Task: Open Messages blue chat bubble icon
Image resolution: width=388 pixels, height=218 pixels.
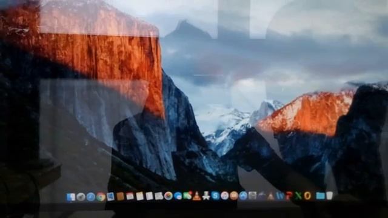Action: click(x=178, y=196)
